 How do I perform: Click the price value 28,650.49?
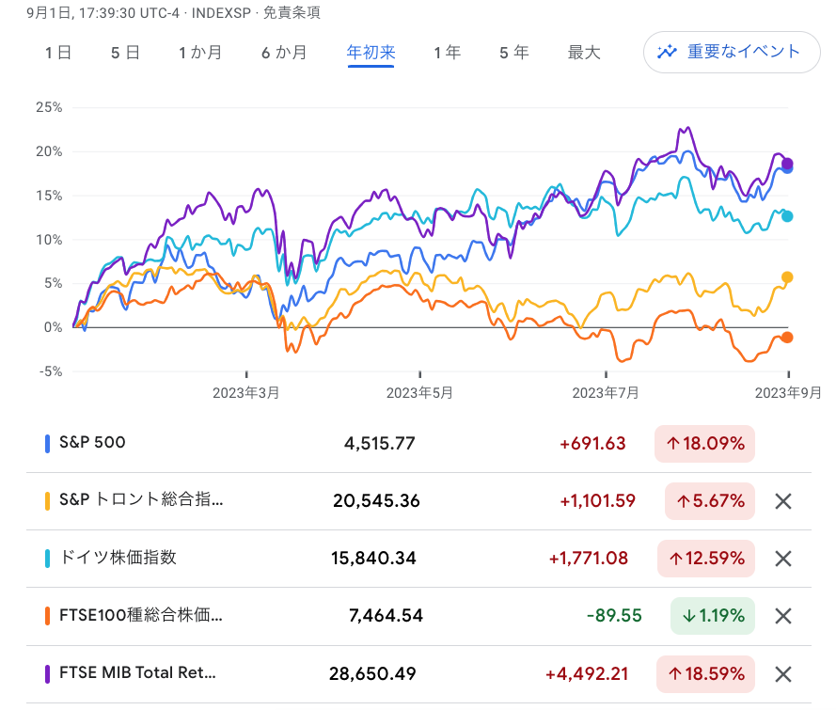[x=372, y=674]
